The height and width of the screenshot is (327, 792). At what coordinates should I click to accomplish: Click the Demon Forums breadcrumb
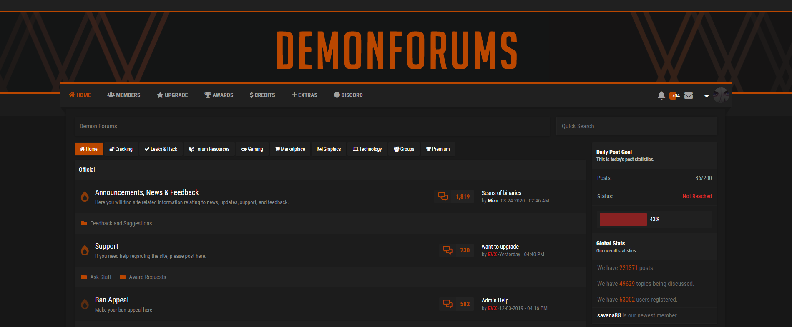click(98, 126)
